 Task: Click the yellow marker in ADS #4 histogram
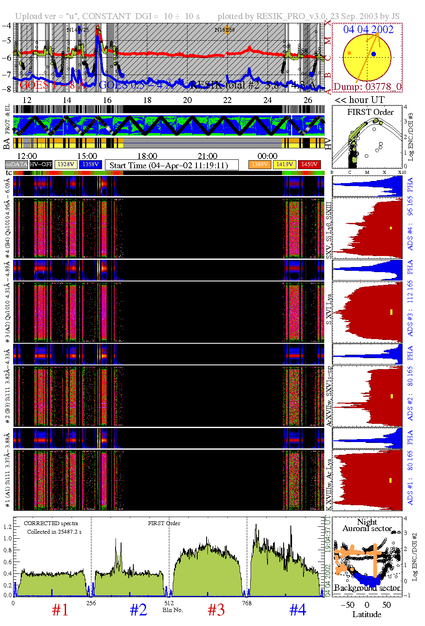(391, 228)
